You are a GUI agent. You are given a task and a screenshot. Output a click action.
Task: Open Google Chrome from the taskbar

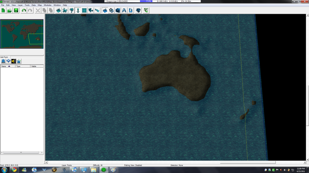click(14, 170)
